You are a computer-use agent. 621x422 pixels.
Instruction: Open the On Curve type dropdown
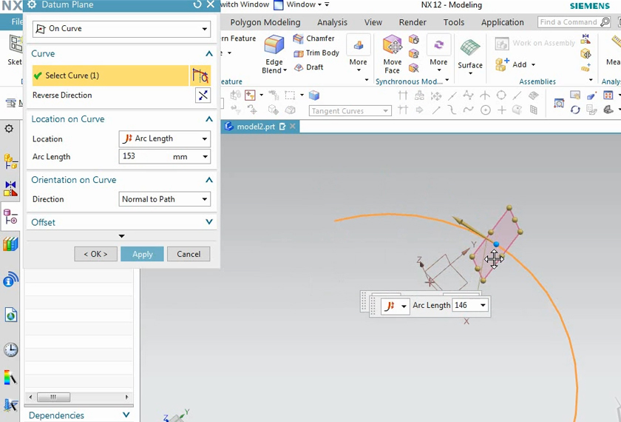122,29
